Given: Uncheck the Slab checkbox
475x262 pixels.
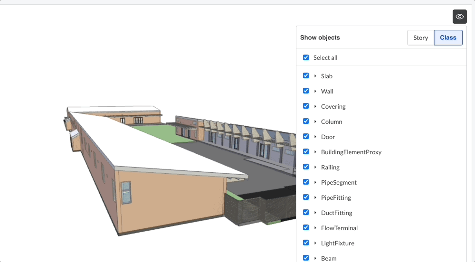Looking at the screenshot, I should pyautogui.click(x=306, y=75).
